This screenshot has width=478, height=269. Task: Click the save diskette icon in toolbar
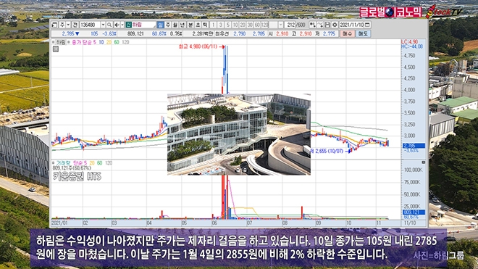327,25
